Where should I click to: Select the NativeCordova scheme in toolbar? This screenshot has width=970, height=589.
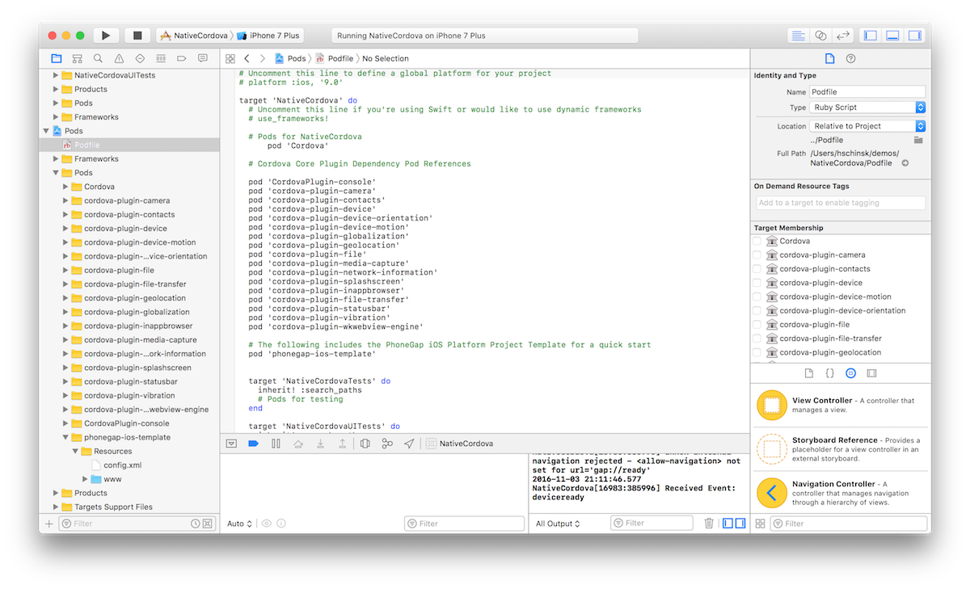tap(195, 36)
